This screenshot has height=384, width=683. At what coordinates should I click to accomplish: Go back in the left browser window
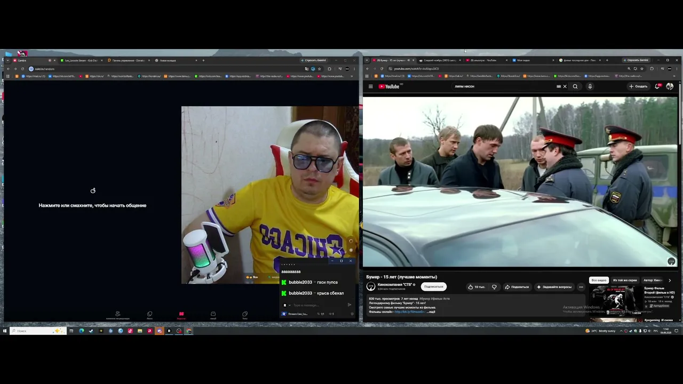[9, 69]
